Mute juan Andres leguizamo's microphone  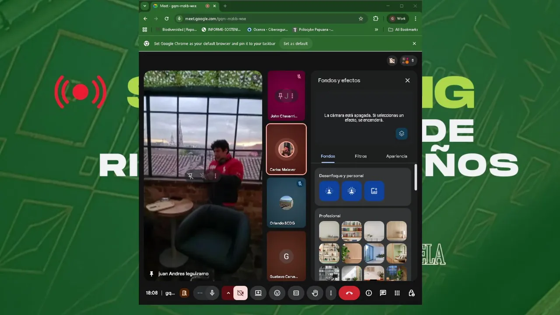click(x=203, y=176)
